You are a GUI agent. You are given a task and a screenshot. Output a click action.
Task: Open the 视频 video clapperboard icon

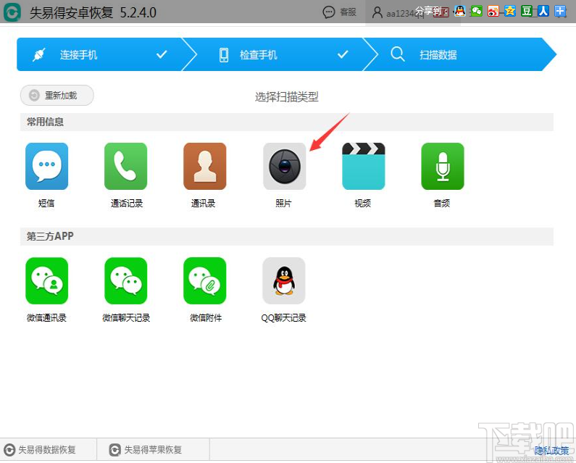point(363,166)
